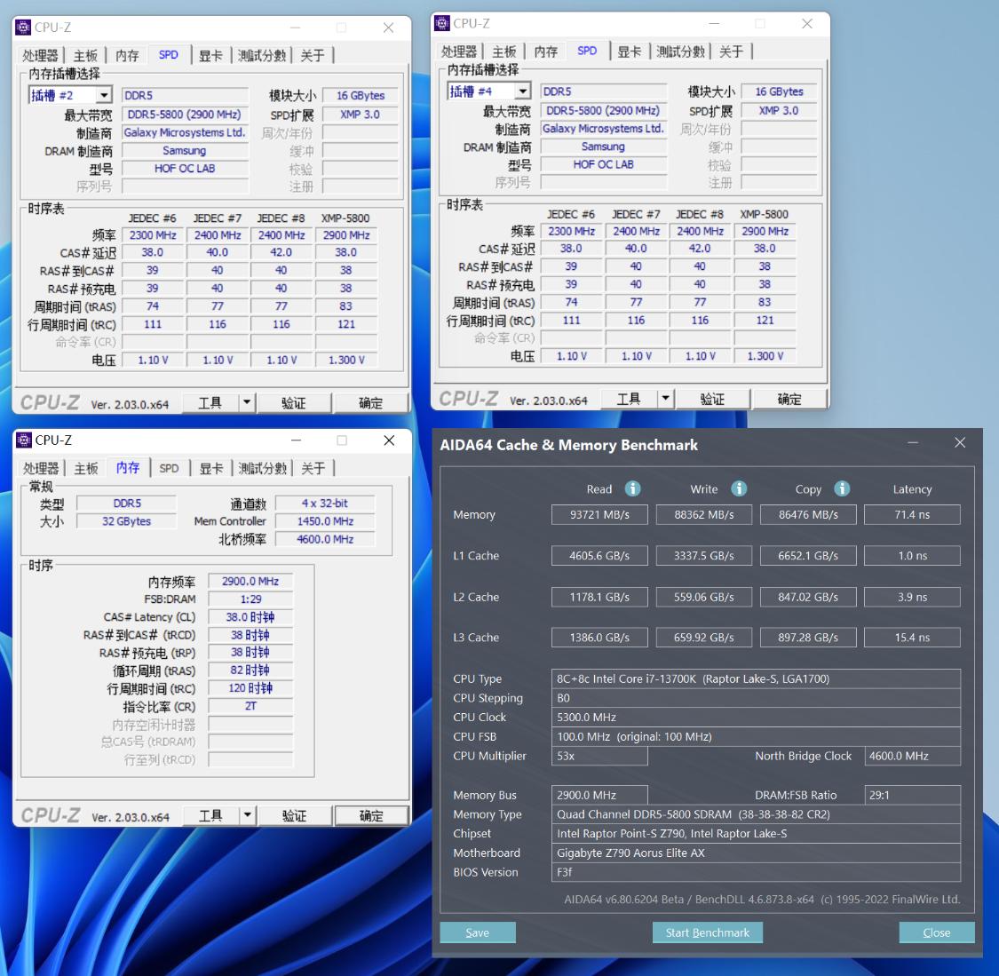The image size is (999, 976).
Task: Select the SPD tab in bottom-left CPU-Z window
Action: tap(169, 467)
